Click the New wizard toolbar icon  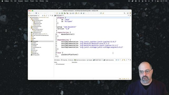click(x=29, y=13)
